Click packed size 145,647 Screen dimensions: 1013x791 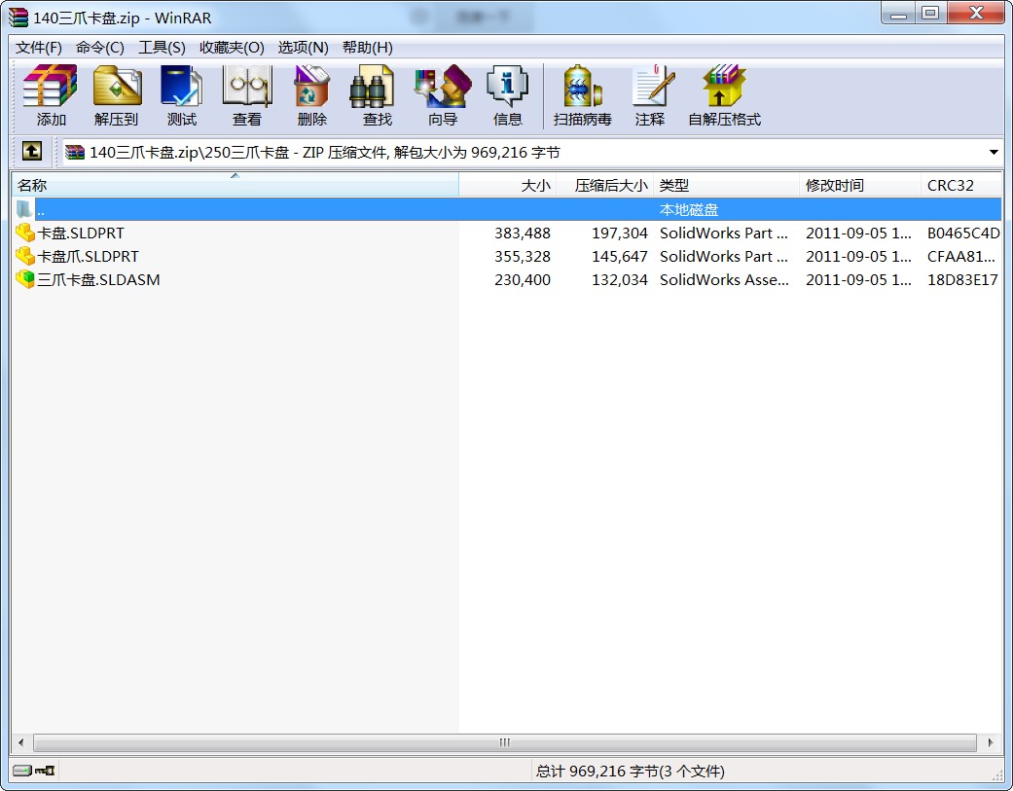(x=619, y=256)
